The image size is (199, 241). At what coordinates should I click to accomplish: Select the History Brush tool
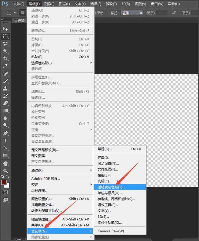pos(5,96)
